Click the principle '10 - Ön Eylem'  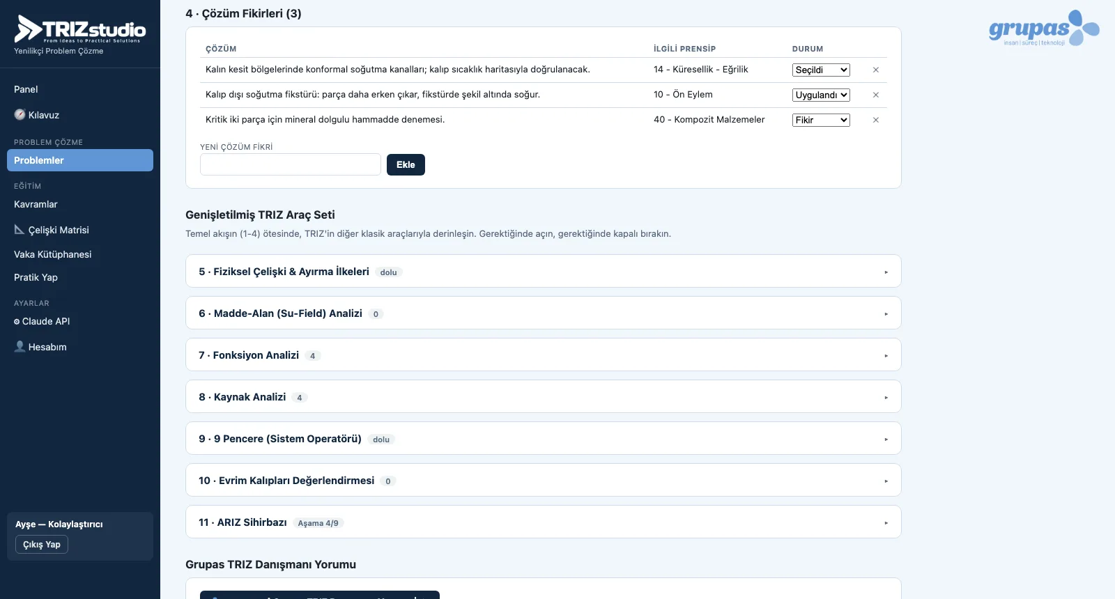[683, 95]
